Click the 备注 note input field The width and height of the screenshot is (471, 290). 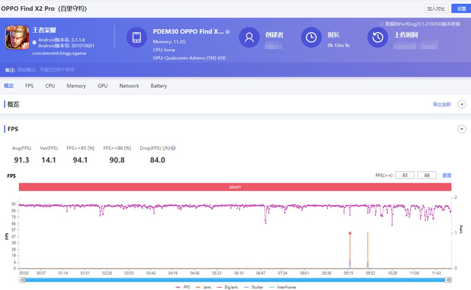pos(46,70)
